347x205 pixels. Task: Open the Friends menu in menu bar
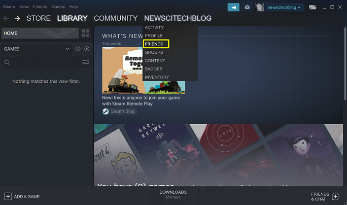[x=40, y=6]
